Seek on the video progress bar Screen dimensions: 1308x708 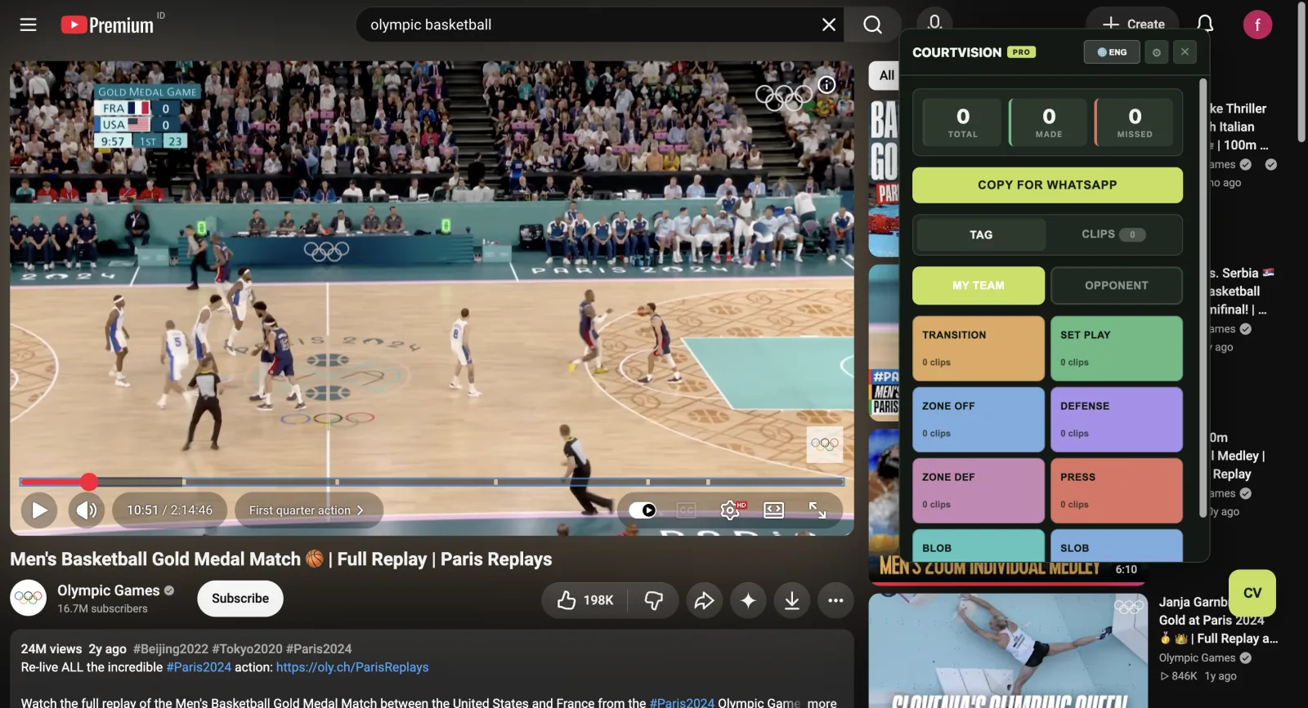432,482
